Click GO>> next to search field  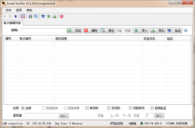(64, 116)
